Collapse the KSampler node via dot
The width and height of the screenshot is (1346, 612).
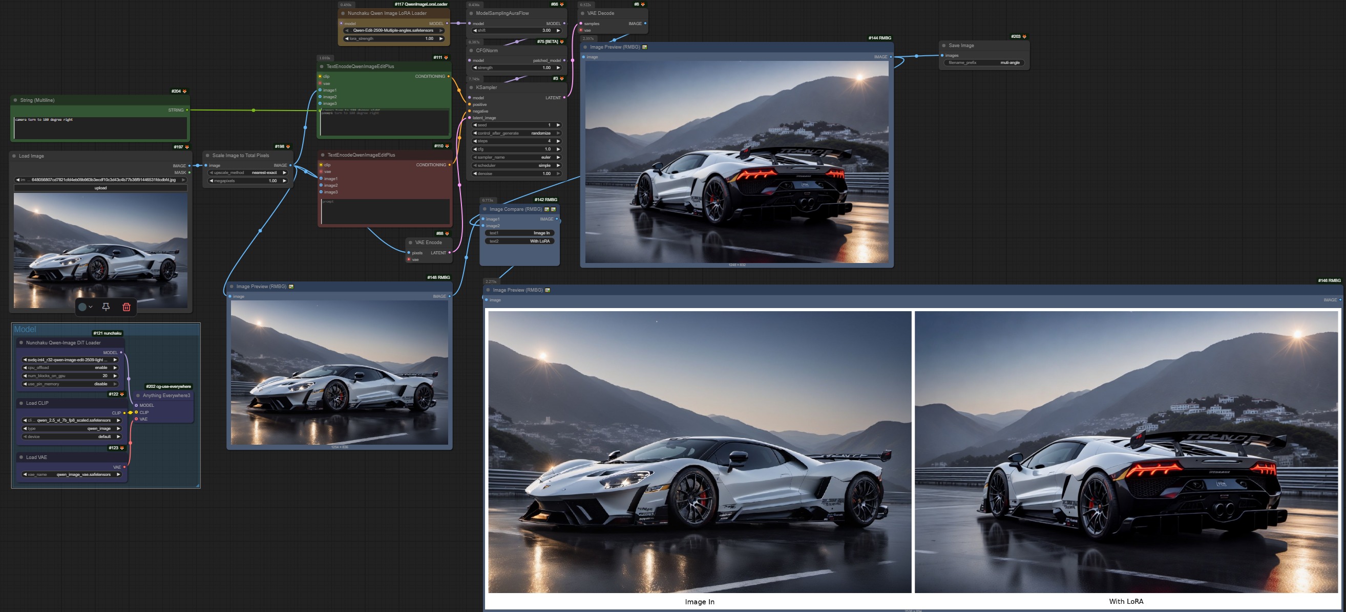[471, 88]
